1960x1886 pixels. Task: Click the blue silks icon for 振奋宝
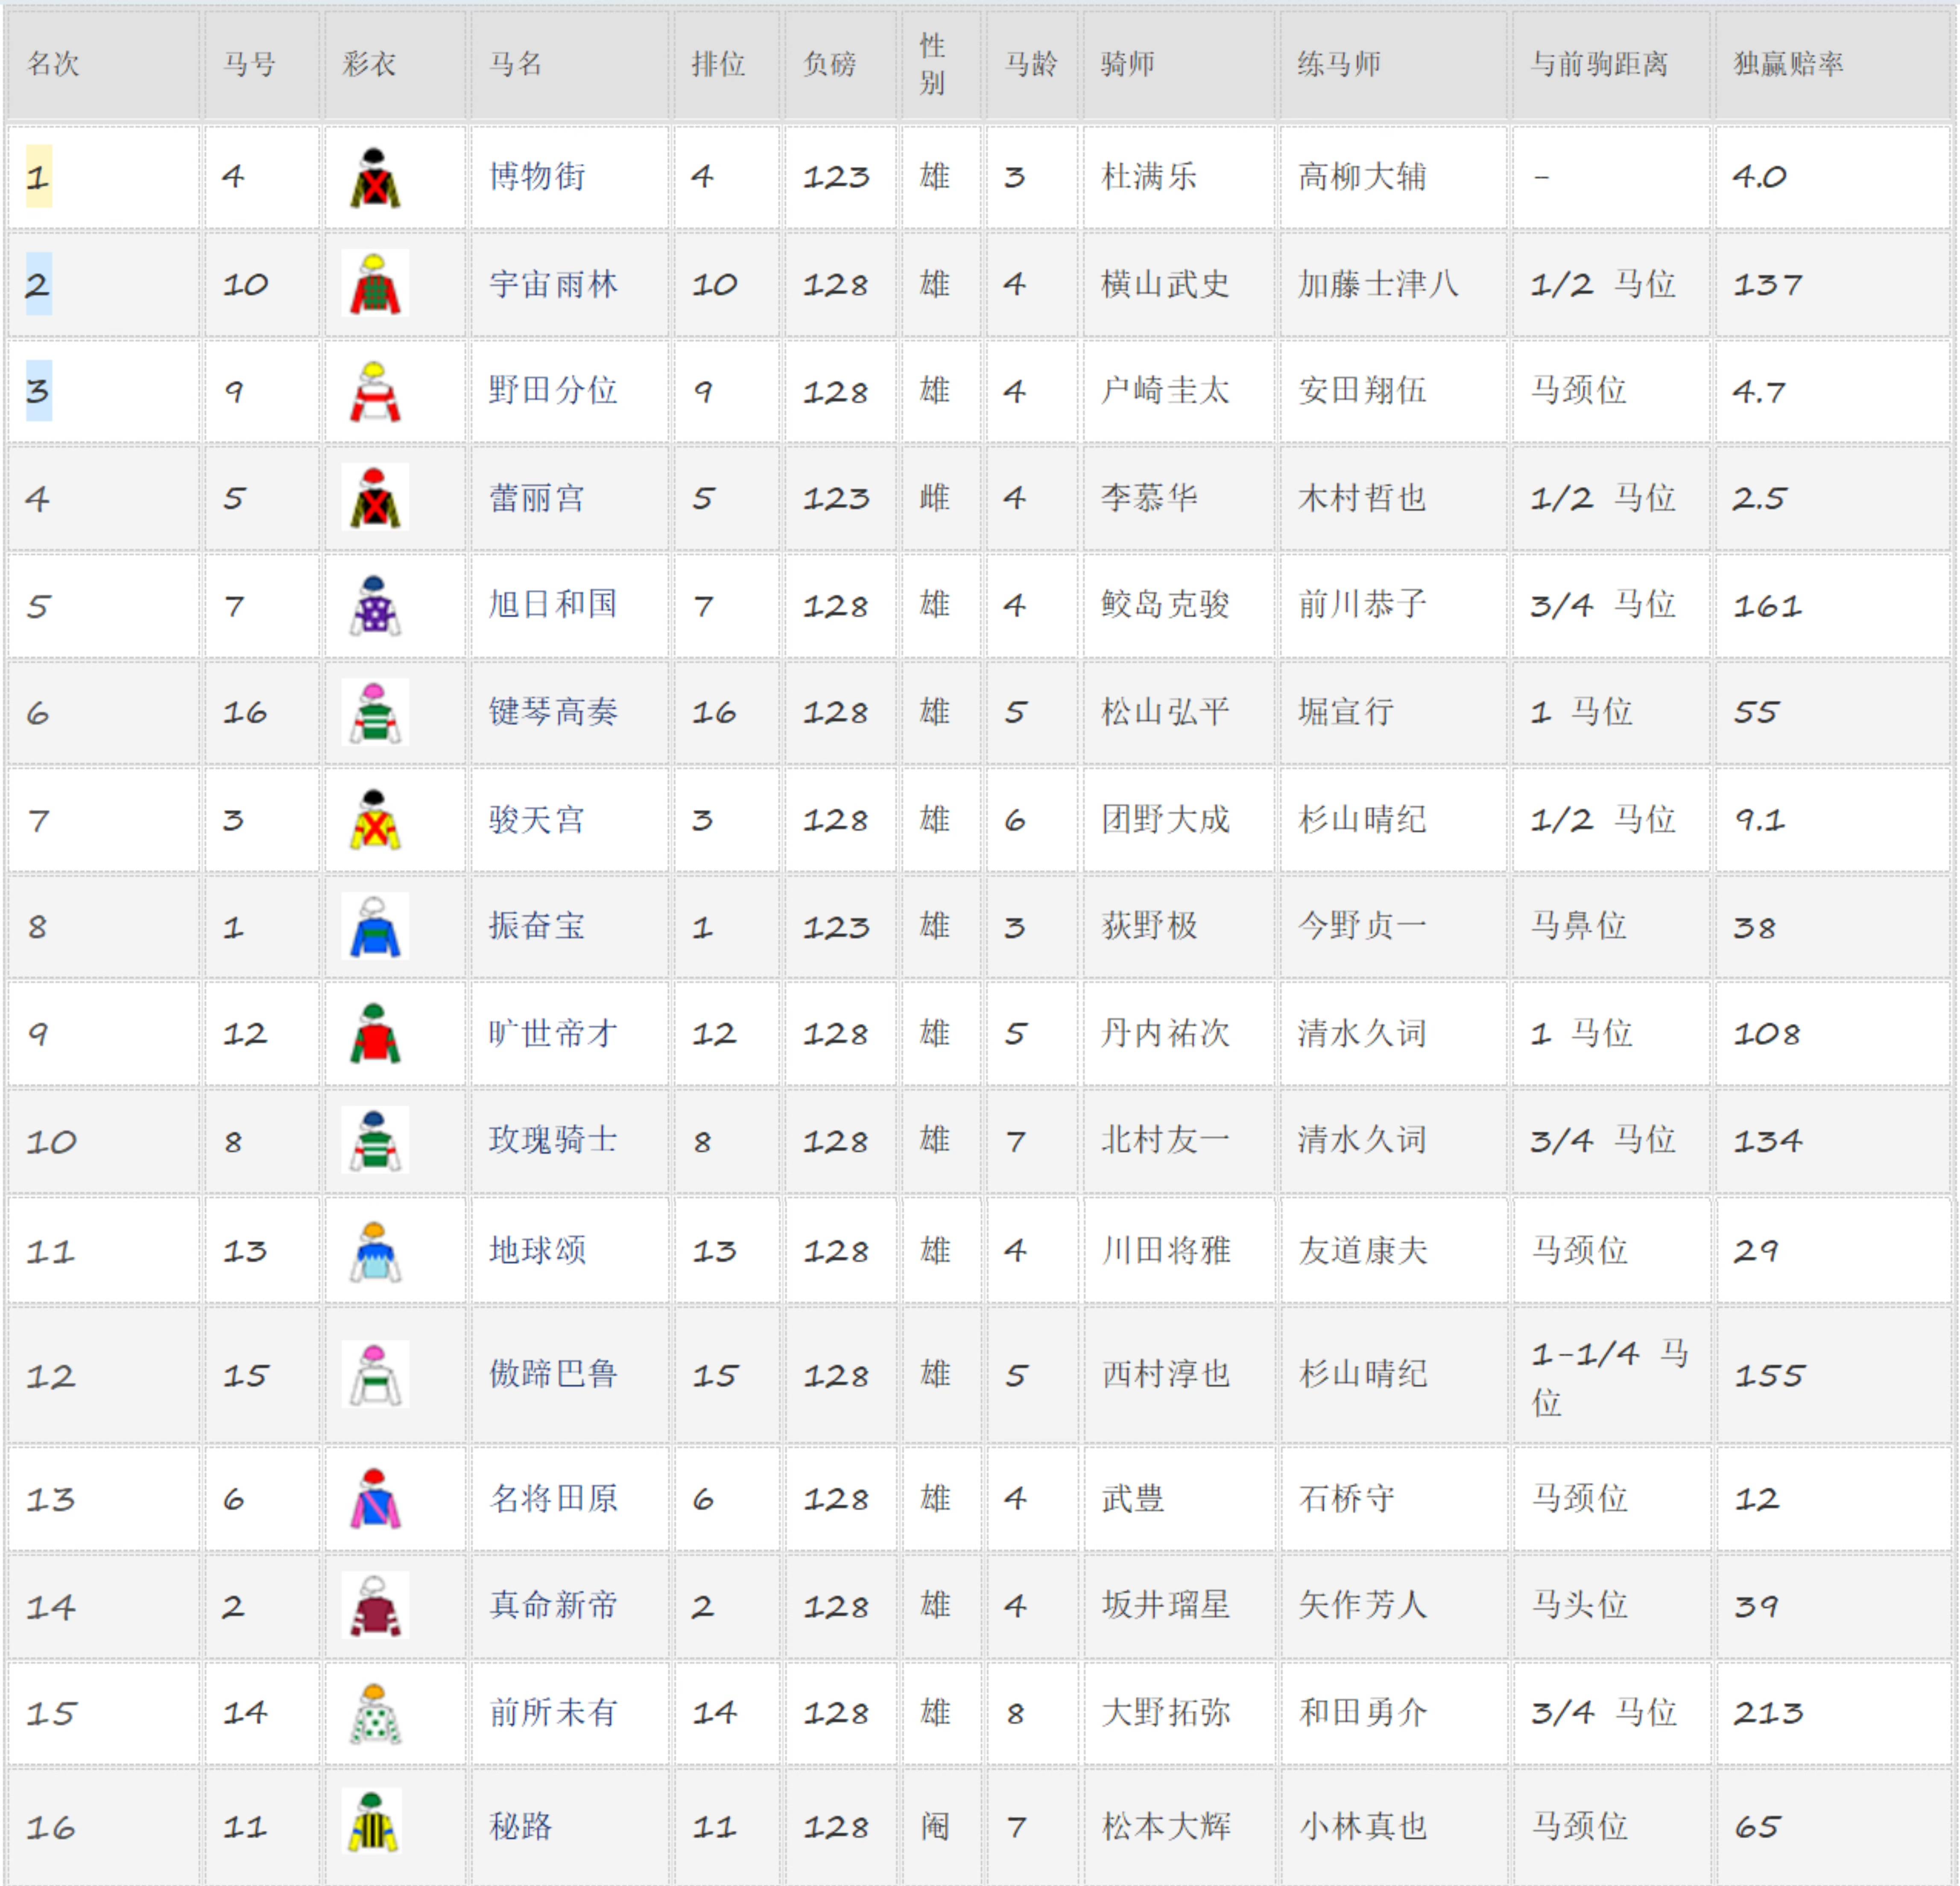point(375,927)
